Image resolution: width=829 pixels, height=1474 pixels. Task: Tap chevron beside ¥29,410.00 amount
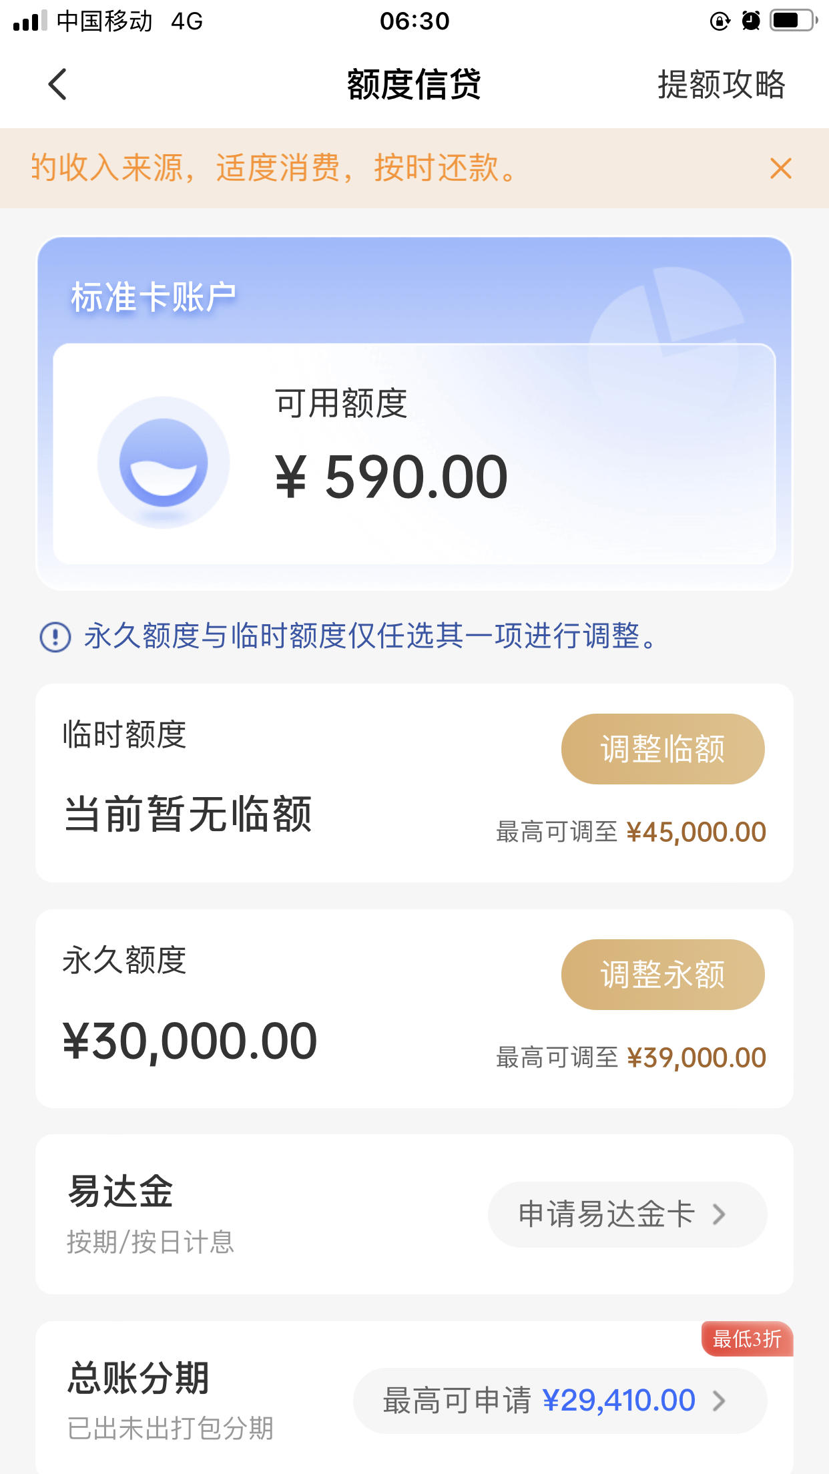(719, 1401)
